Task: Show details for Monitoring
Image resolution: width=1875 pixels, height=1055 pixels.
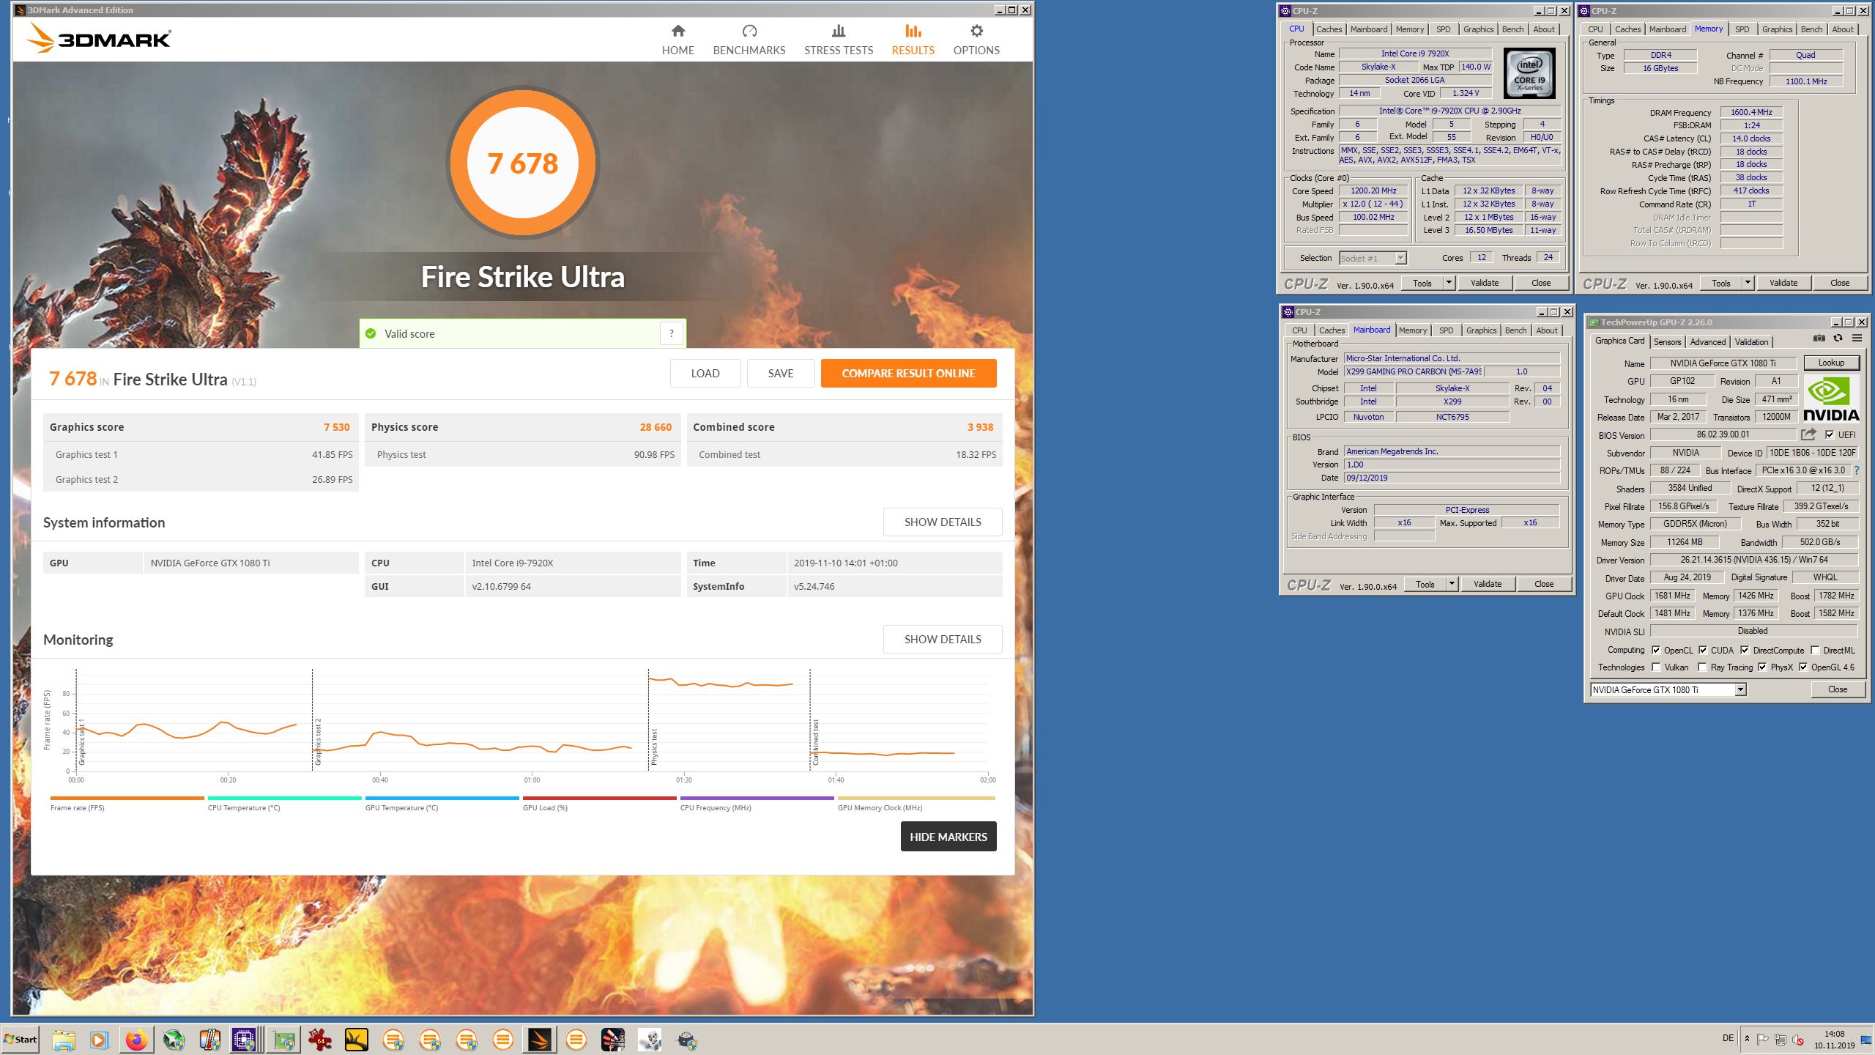Action: tap(942, 640)
